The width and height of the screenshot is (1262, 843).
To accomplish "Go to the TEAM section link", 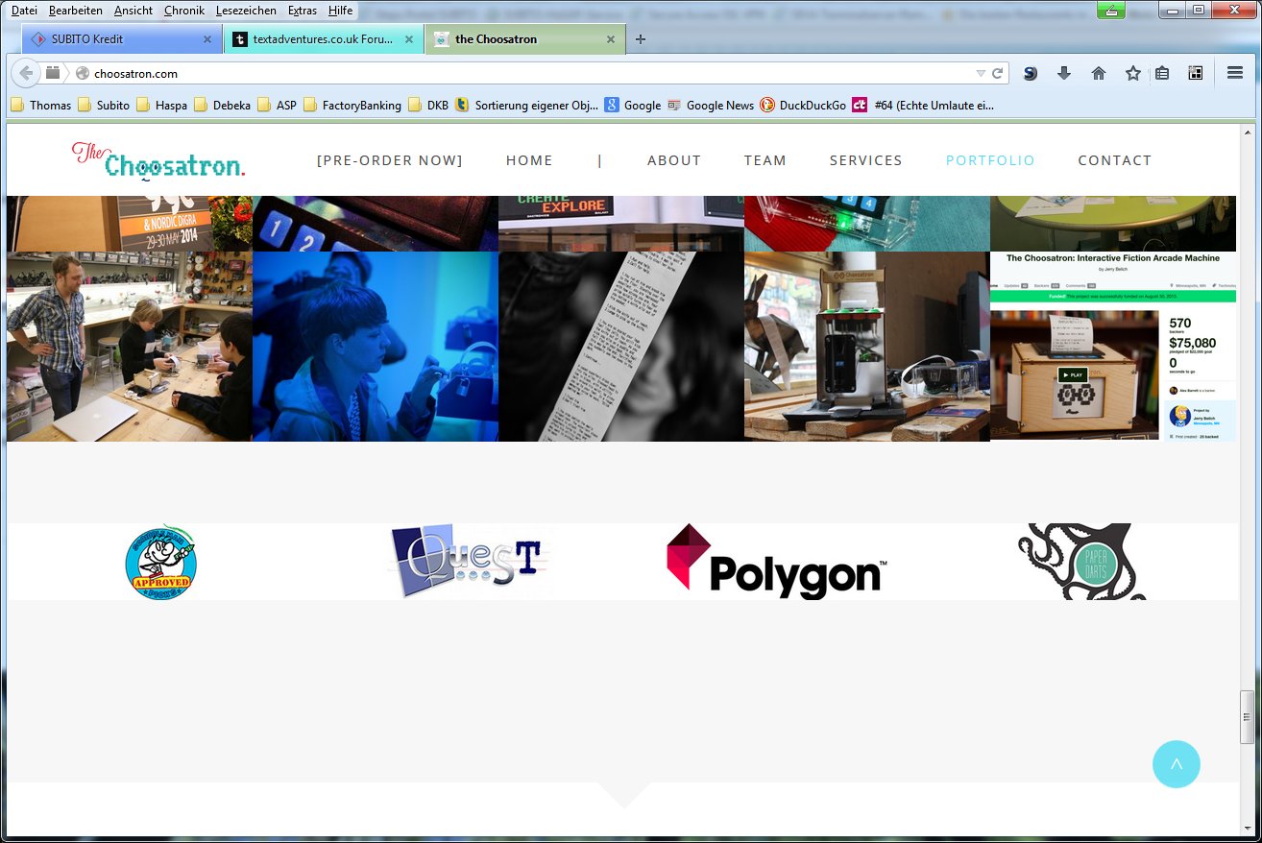I will [x=764, y=160].
